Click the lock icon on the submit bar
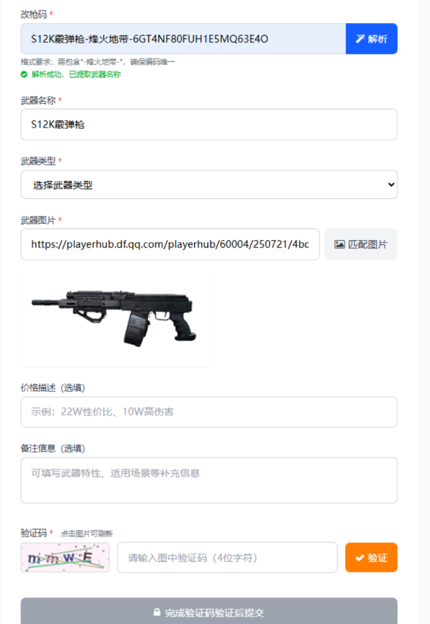 tap(157, 612)
